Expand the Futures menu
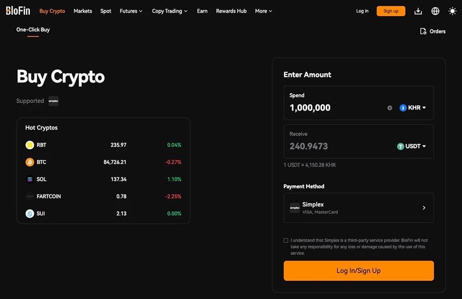Image resolution: width=462 pixels, height=299 pixels. (131, 11)
